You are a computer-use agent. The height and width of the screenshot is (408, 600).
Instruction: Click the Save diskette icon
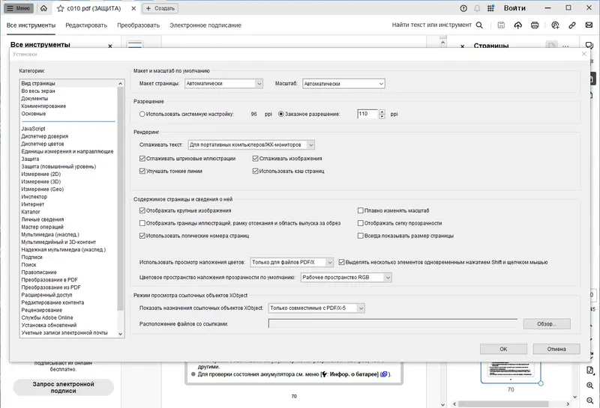click(501, 25)
